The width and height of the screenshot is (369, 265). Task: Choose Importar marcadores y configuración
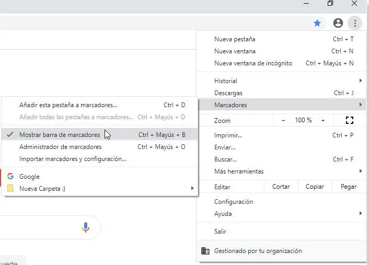pyautogui.click(x=73, y=159)
